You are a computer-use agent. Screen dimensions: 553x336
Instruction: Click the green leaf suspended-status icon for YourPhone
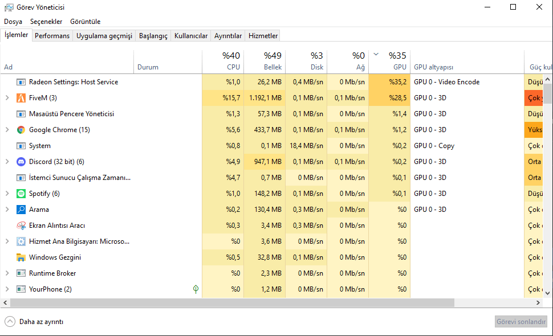[x=196, y=289]
